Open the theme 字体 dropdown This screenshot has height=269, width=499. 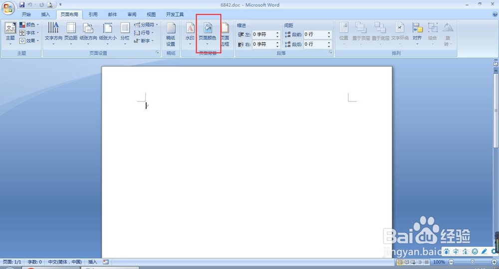coord(29,33)
